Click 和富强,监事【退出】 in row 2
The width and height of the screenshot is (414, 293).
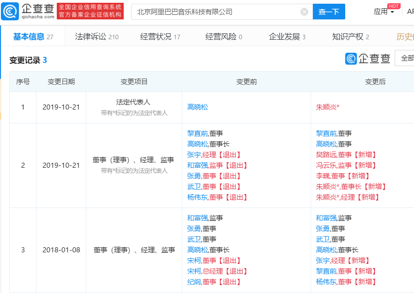(x=217, y=165)
